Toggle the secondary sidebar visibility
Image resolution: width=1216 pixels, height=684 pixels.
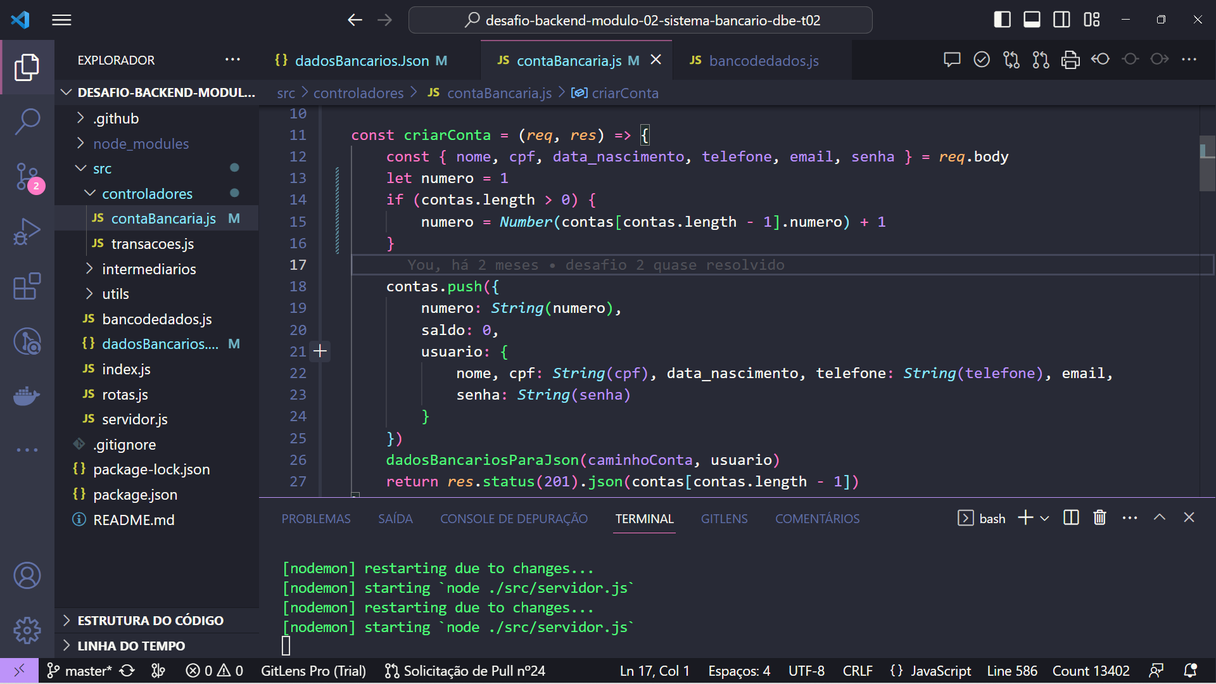click(1061, 20)
